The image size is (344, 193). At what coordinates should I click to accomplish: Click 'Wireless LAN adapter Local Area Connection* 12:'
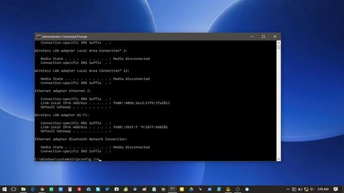(82, 71)
